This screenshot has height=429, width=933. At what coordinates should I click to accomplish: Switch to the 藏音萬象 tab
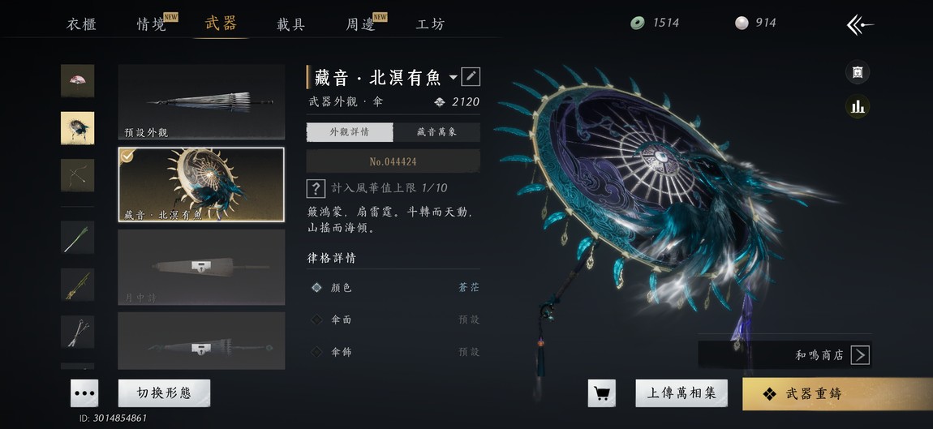pyautogui.click(x=436, y=132)
